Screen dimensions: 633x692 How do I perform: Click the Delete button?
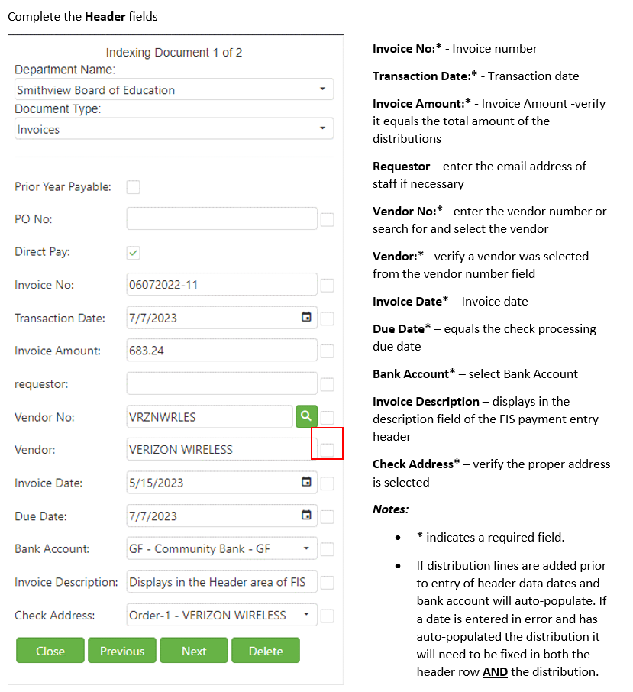point(266,651)
